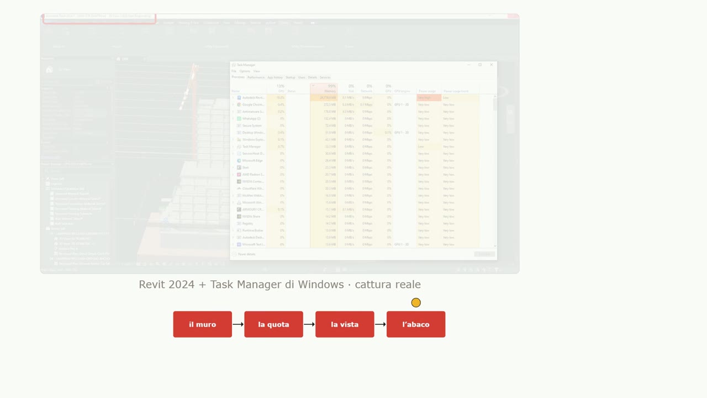Sort by the Memory column header
Viewport: 707px width, 398px height.
click(324, 88)
